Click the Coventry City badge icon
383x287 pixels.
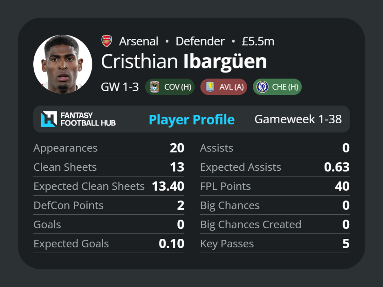154,87
